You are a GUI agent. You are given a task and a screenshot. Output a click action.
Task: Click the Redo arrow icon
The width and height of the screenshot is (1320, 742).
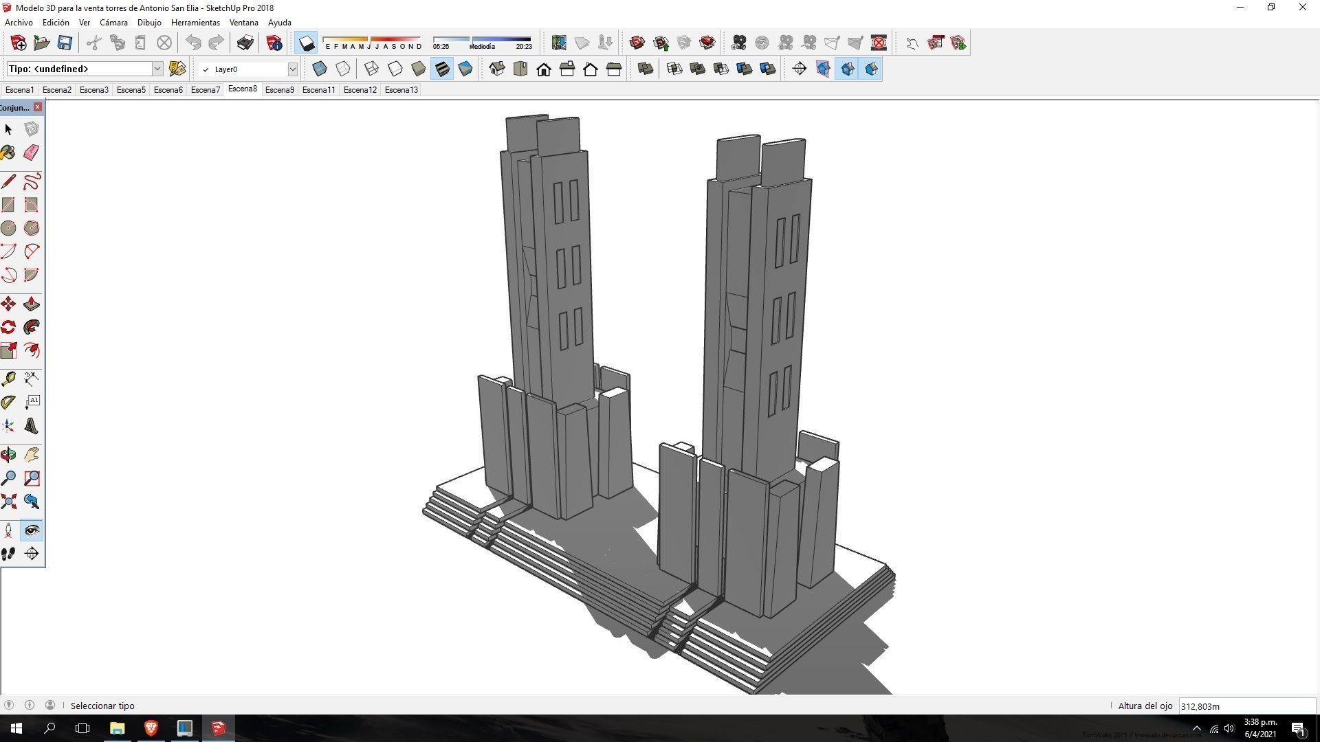click(x=217, y=43)
